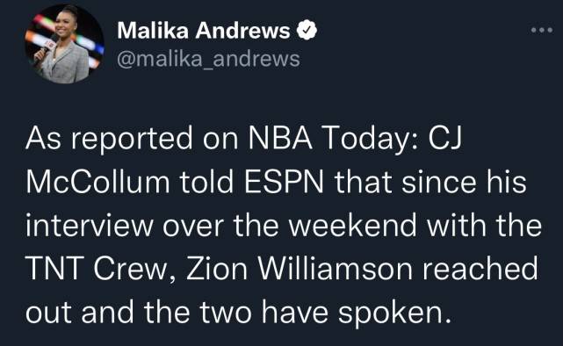Open Malika Andrews' profile picture

point(64,44)
